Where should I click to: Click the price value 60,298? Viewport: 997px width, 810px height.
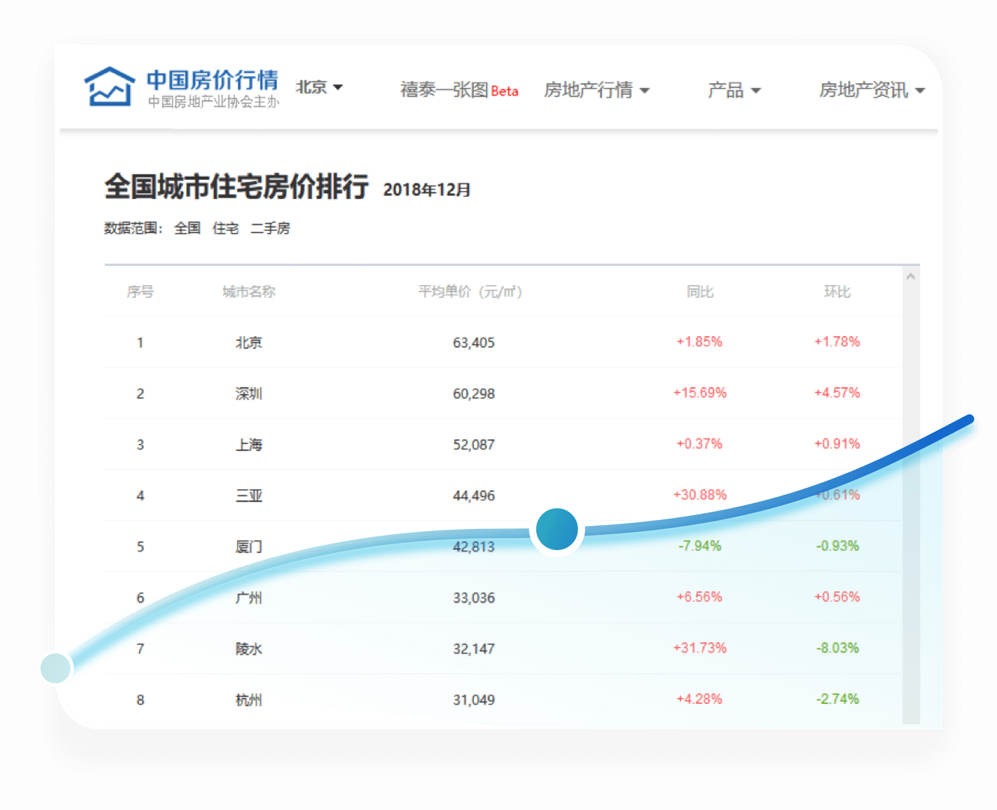point(474,394)
